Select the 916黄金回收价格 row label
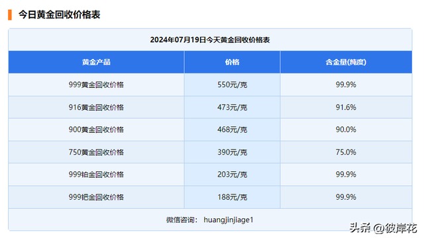This screenshot has width=424, height=240. 96,108
